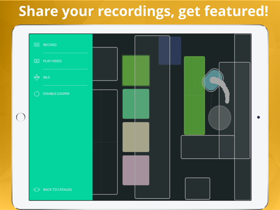Viewport: 280px width, 210px height.
Task: Tap the small dark square pad at bottom
Action: [x=197, y=188]
